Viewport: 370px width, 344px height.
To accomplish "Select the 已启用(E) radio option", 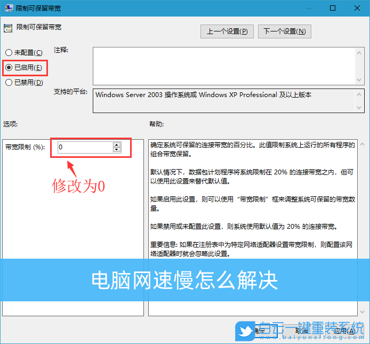I will (x=23, y=68).
